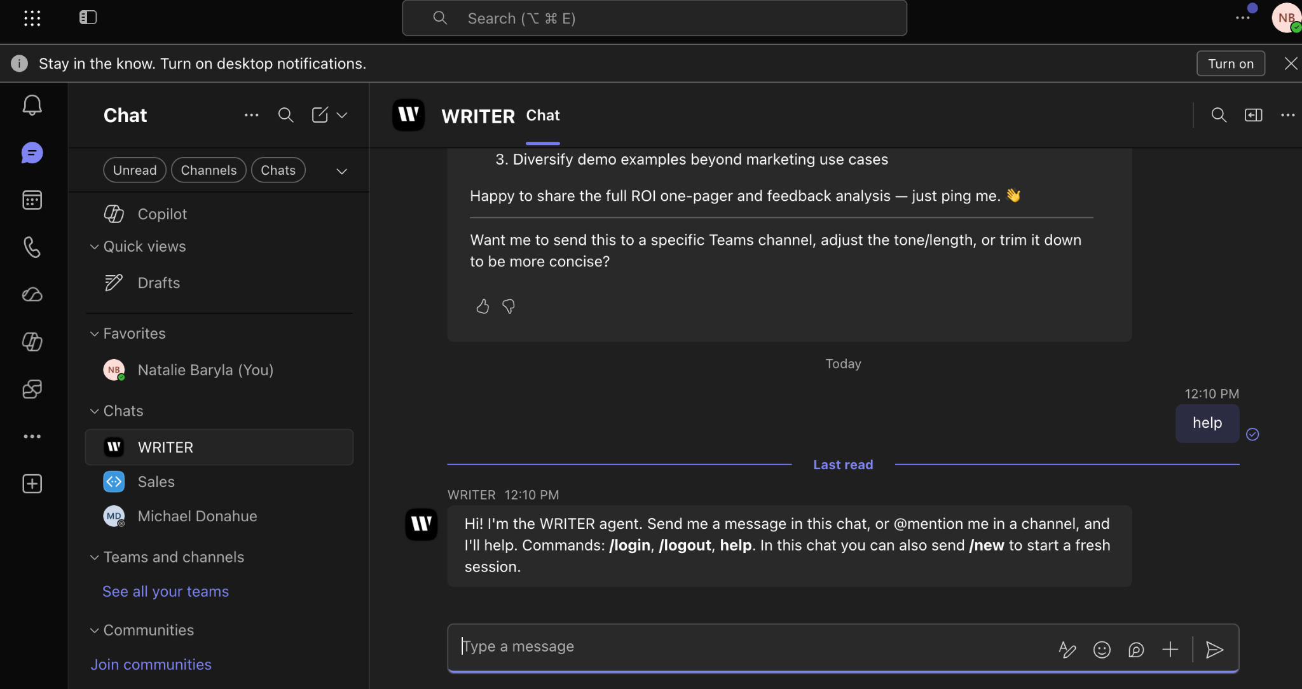Open WRITER chat more options

(x=1288, y=115)
